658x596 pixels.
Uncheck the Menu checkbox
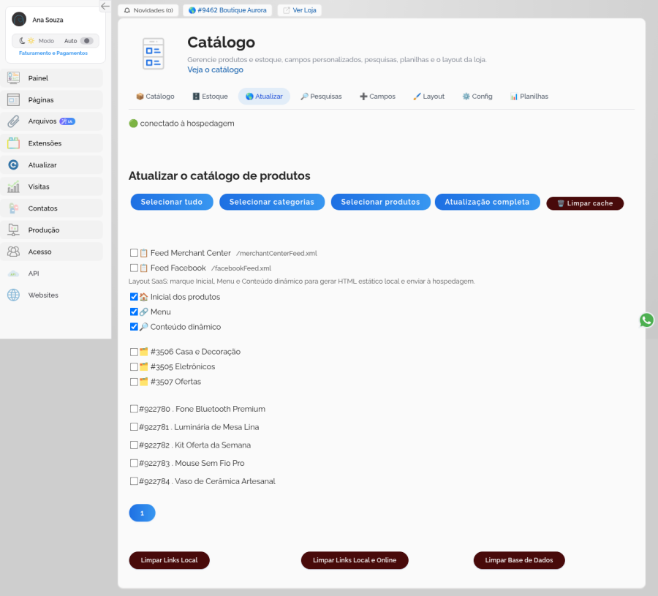pyautogui.click(x=134, y=312)
